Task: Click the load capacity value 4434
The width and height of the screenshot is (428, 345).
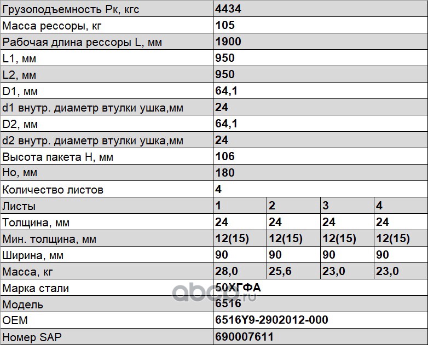Action: pyautogui.click(x=228, y=9)
